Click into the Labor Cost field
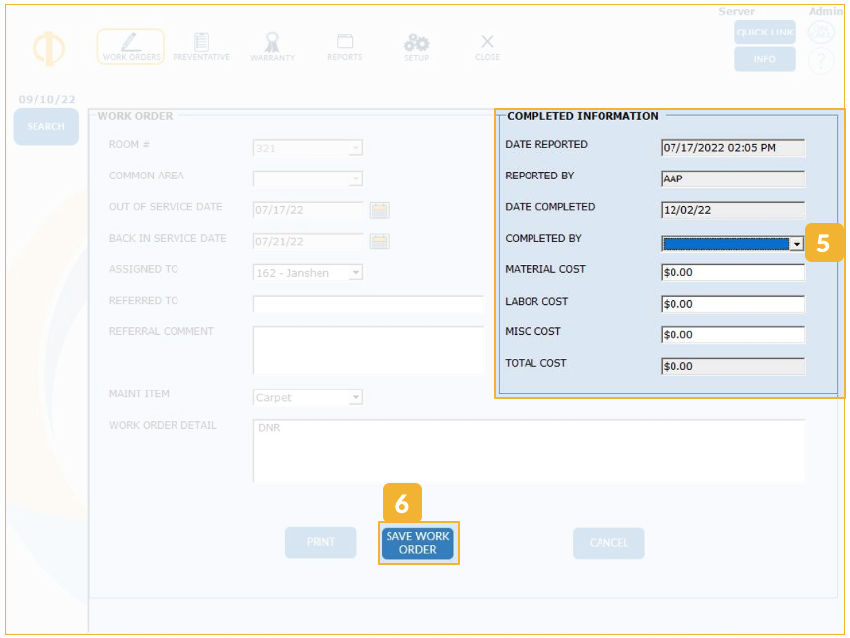The image size is (850, 638). pos(732,305)
